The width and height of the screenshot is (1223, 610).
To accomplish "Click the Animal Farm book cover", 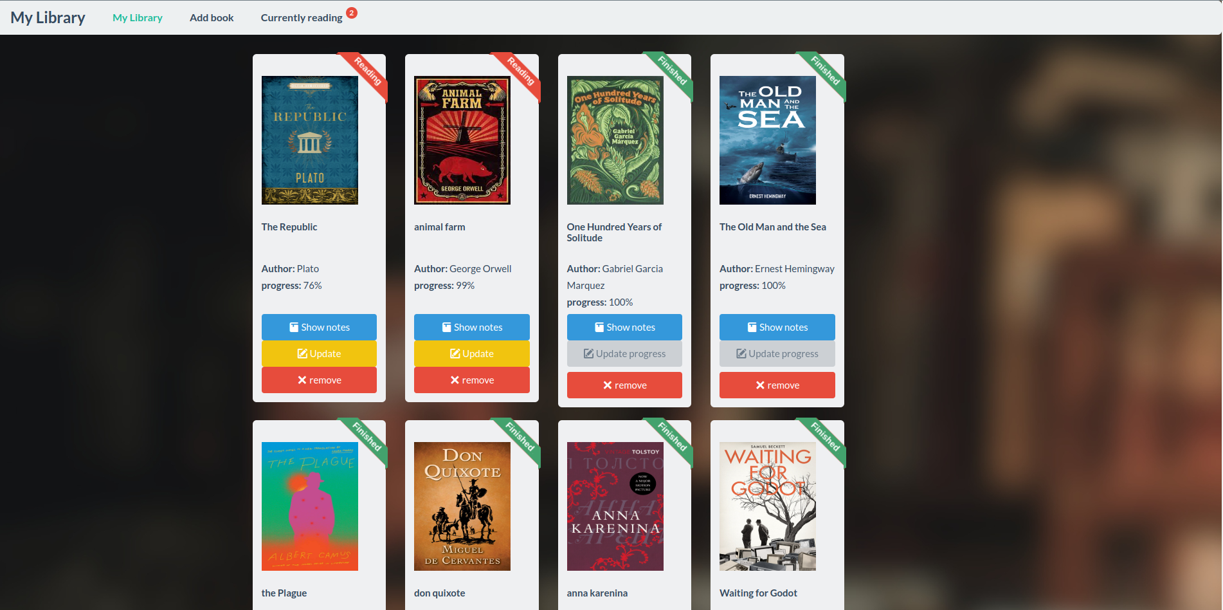I will point(462,140).
